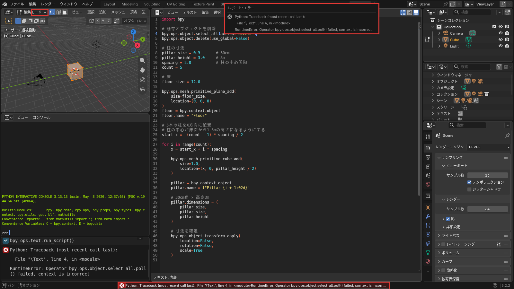Toggle X axis mirror button
Screen dimensions: 514x289
(97, 21)
